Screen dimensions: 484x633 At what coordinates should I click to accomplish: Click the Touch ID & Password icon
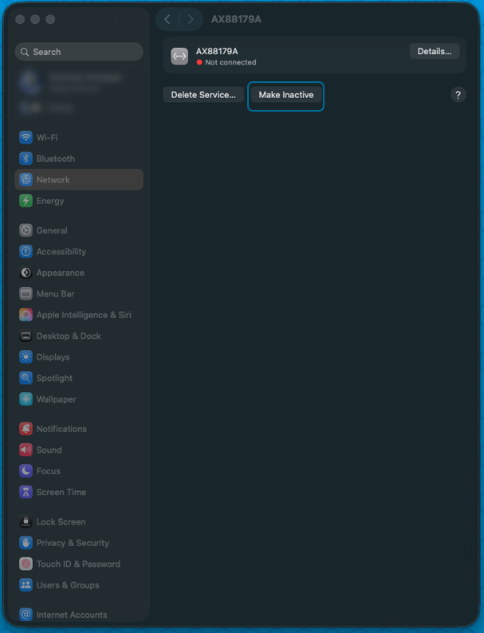[26, 564]
